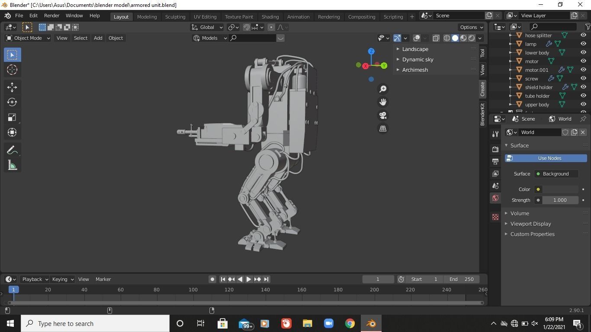Viewport: 591px width, 332px height.
Task: Open the Options dropdown in viewport header
Action: [x=472, y=27]
